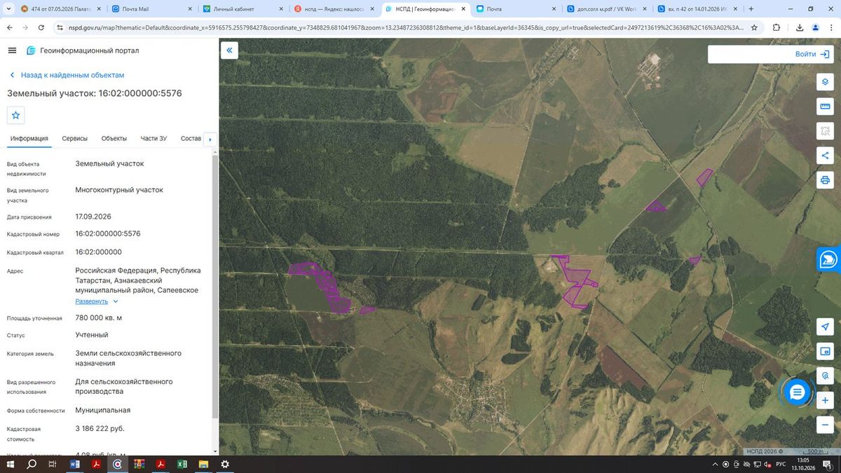
Task: Click the area value 780 000 кв. м
Action: click(x=99, y=317)
